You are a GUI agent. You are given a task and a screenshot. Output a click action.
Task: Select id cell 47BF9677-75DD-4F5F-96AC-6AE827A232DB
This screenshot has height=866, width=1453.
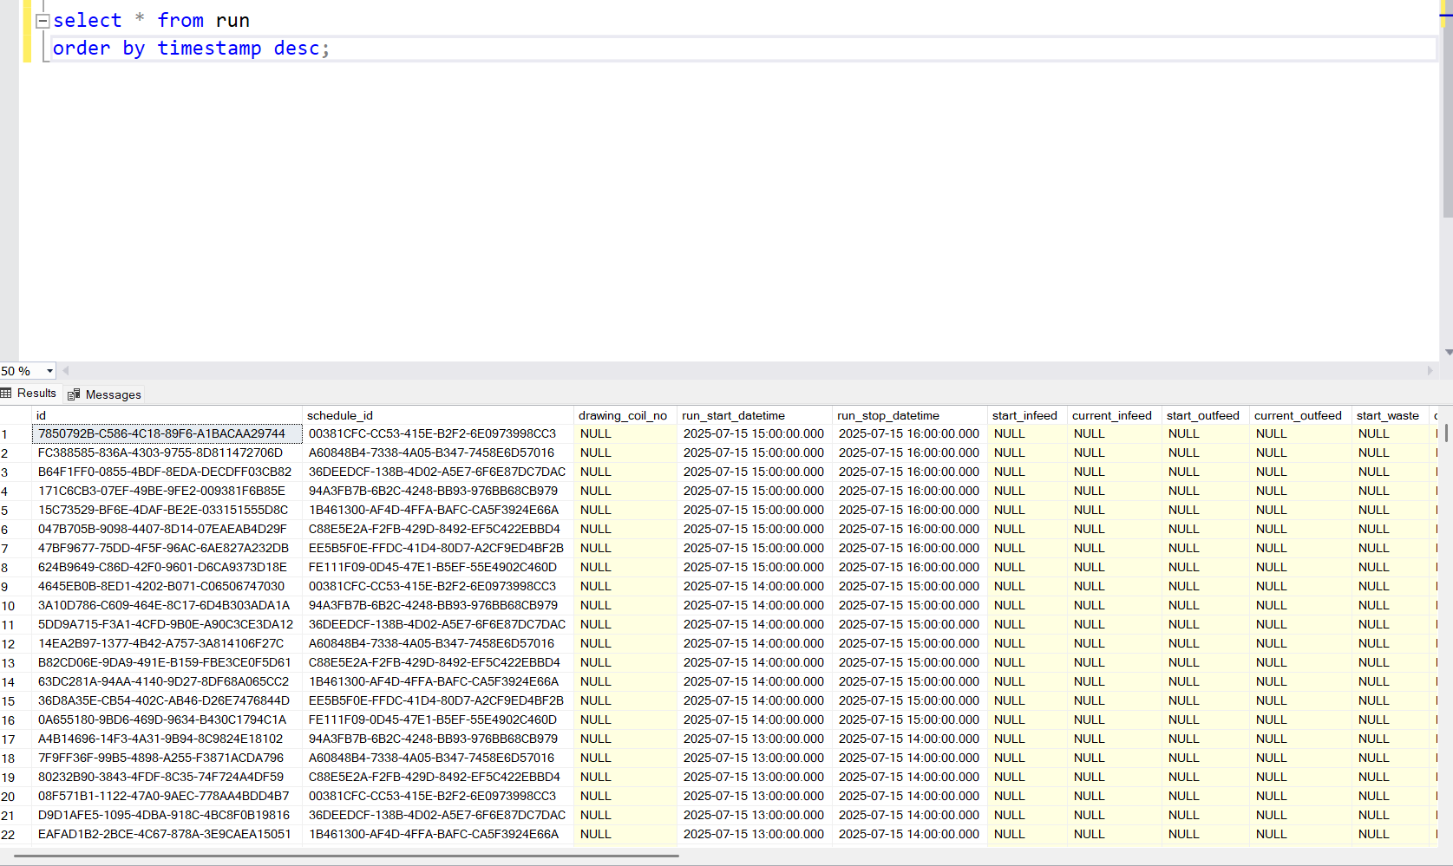167,549
